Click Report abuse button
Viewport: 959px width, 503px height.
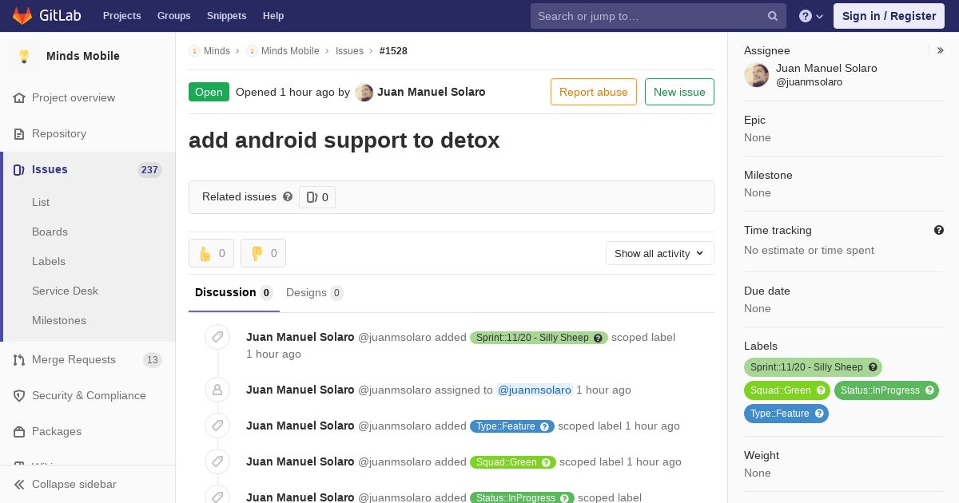point(594,92)
